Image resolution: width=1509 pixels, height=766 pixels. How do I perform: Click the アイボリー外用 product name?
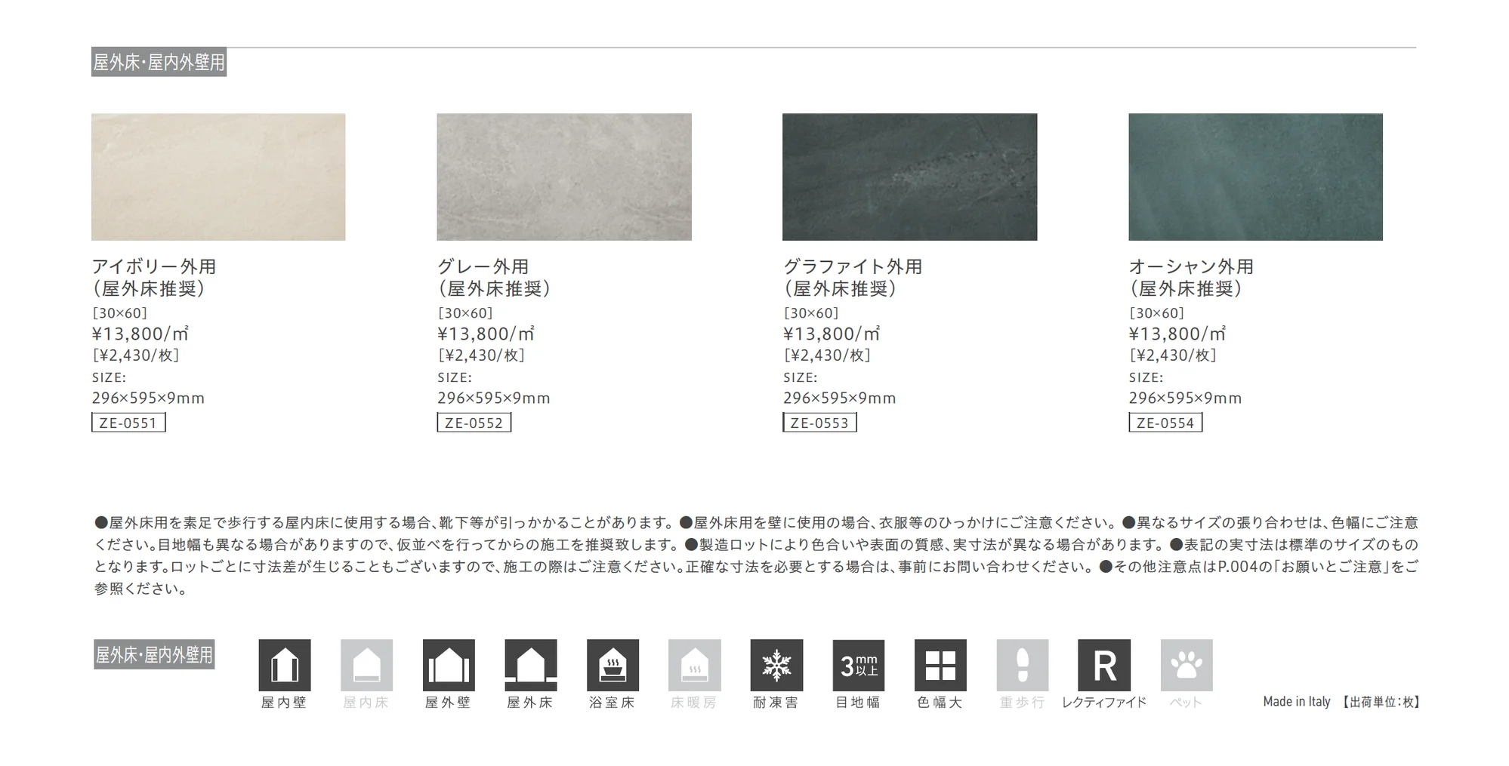(x=154, y=266)
